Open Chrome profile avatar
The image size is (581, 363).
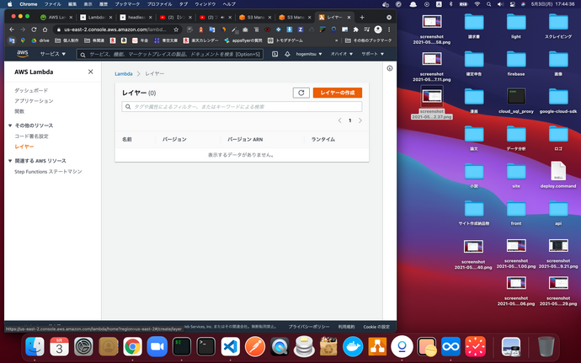click(x=378, y=29)
